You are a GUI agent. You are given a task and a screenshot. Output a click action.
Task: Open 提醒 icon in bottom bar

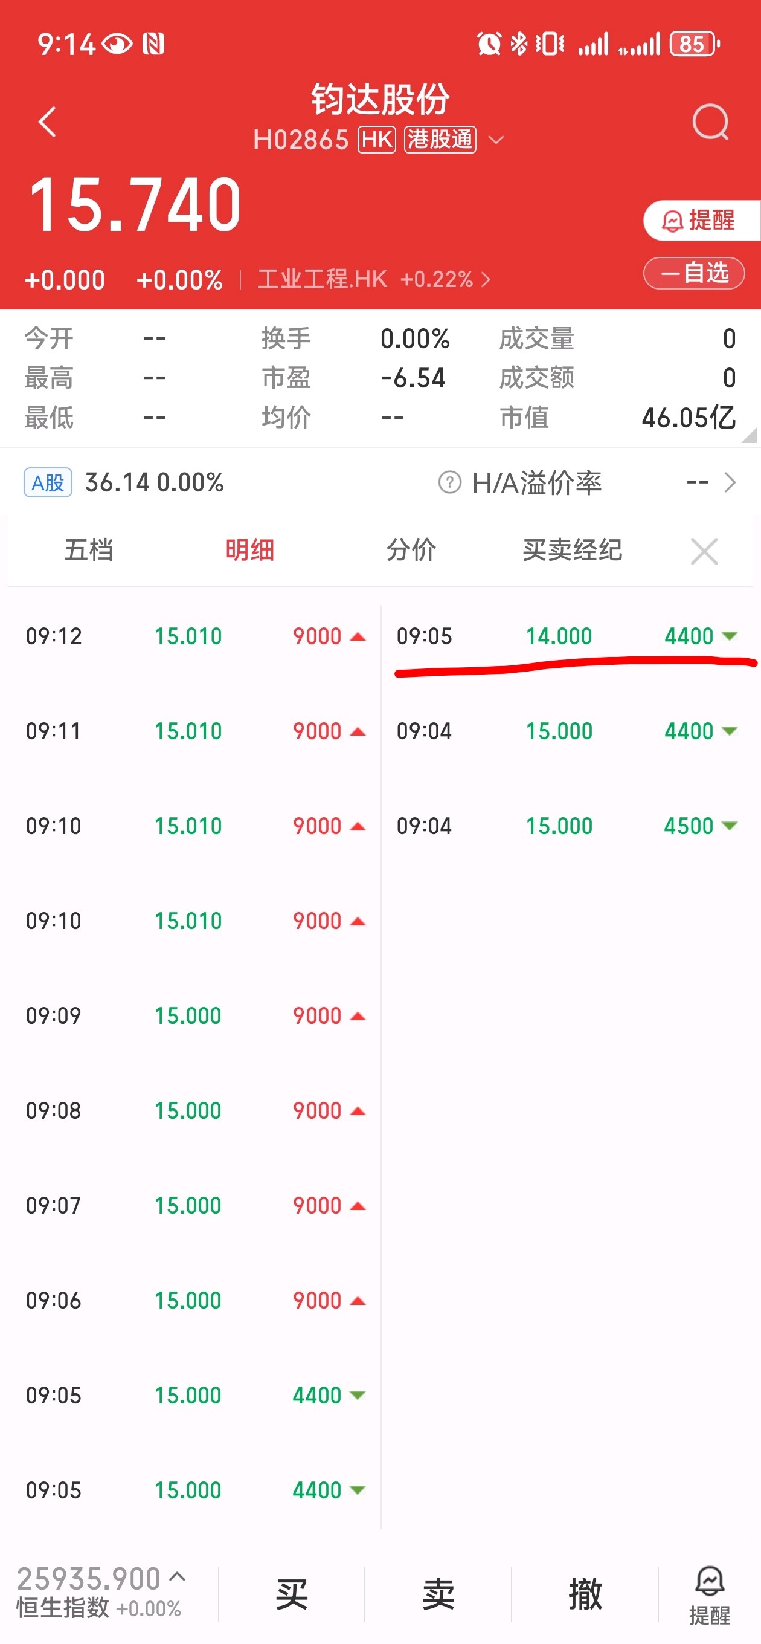(709, 1594)
